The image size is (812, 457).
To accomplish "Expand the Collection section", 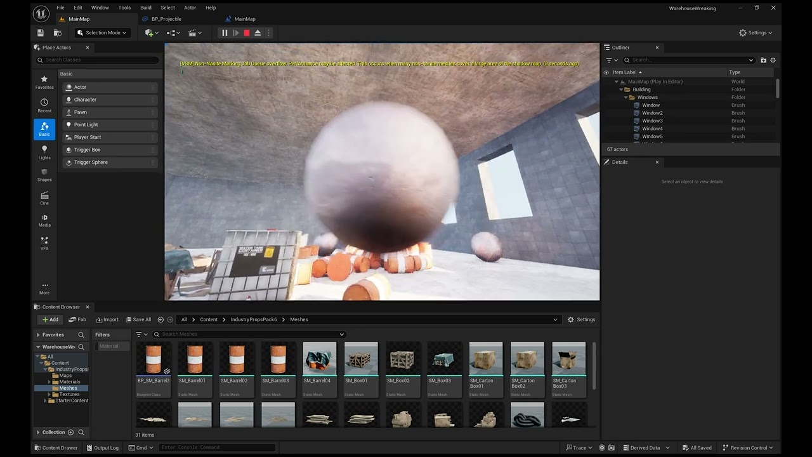I will tap(38, 432).
